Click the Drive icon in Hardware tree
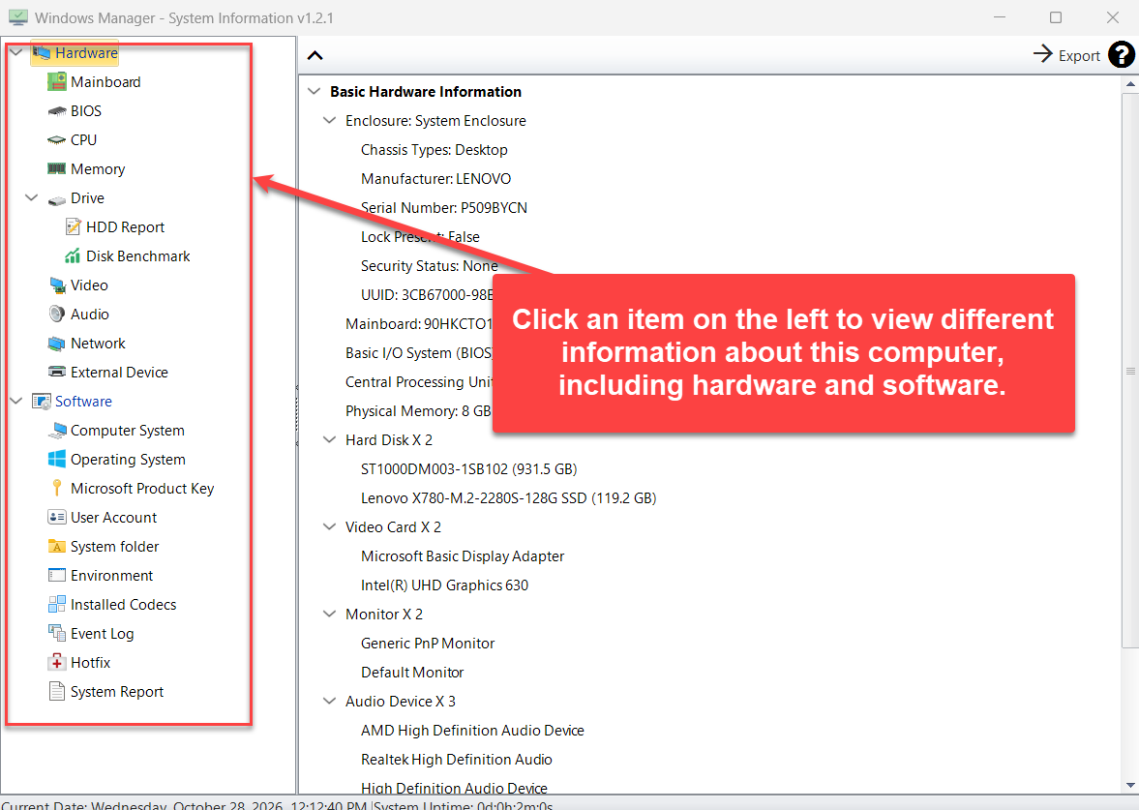The height and width of the screenshot is (810, 1139). tap(57, 199)
